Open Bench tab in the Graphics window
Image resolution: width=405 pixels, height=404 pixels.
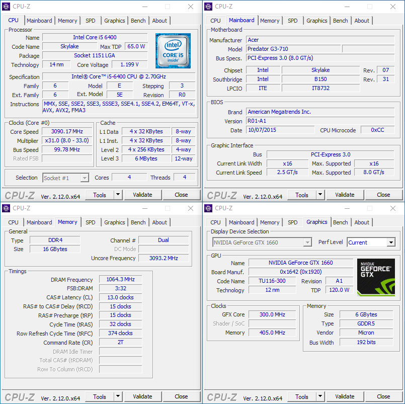tap(340, 222)
